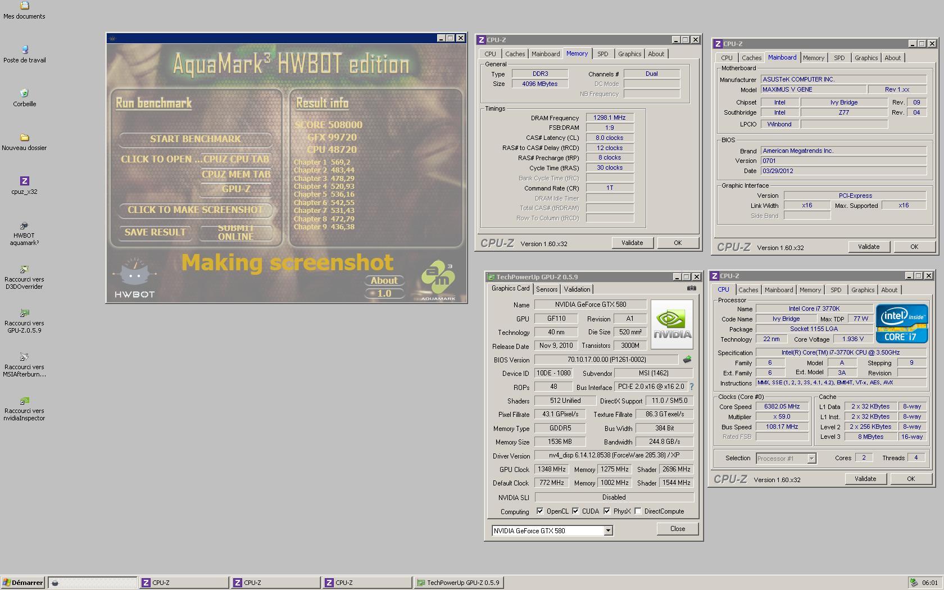The height and width of the screenshot is (590, 944).
Task: Click the NVIDIA logo in GPU-Z
Action: click(x=672, y=324)
